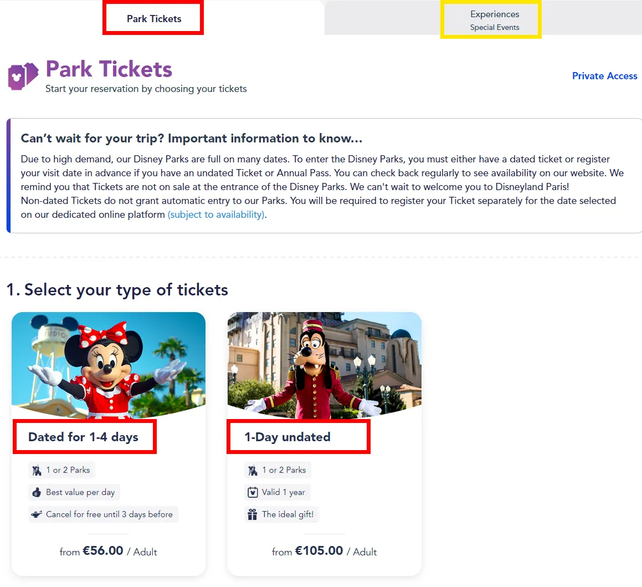Image resolution: width=642 pixels, height=587 pixels.
Task: Click the from €56.00 Adult price
Action: tap(108, 552)
